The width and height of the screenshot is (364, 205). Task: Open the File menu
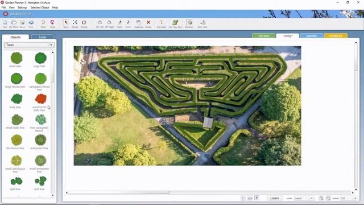click(x=4, y=7)
